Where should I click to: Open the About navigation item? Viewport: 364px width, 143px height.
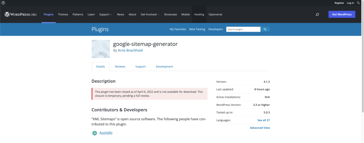tap(132, 14)
